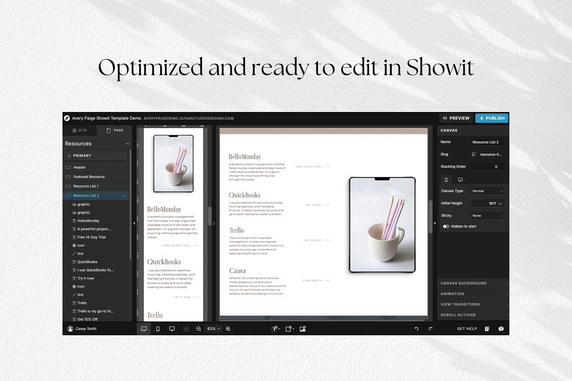Open the zoom level 63% dropdown
The height and width of the screenshot is (381, 572).
[214, 329]
